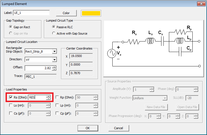Enable the Ls (nH) checkbox

pyautogui.click(x=11, y=105)
